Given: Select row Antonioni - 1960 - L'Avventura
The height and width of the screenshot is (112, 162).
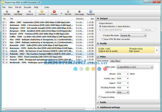Looking at the screenshot, I should pyautogui.click(x=48, y=25).
